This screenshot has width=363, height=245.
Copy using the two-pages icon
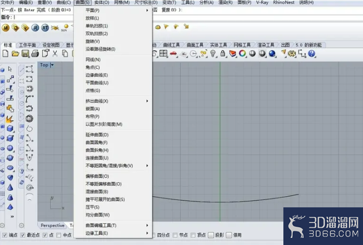pyautogui.click(x=65, y=54)
